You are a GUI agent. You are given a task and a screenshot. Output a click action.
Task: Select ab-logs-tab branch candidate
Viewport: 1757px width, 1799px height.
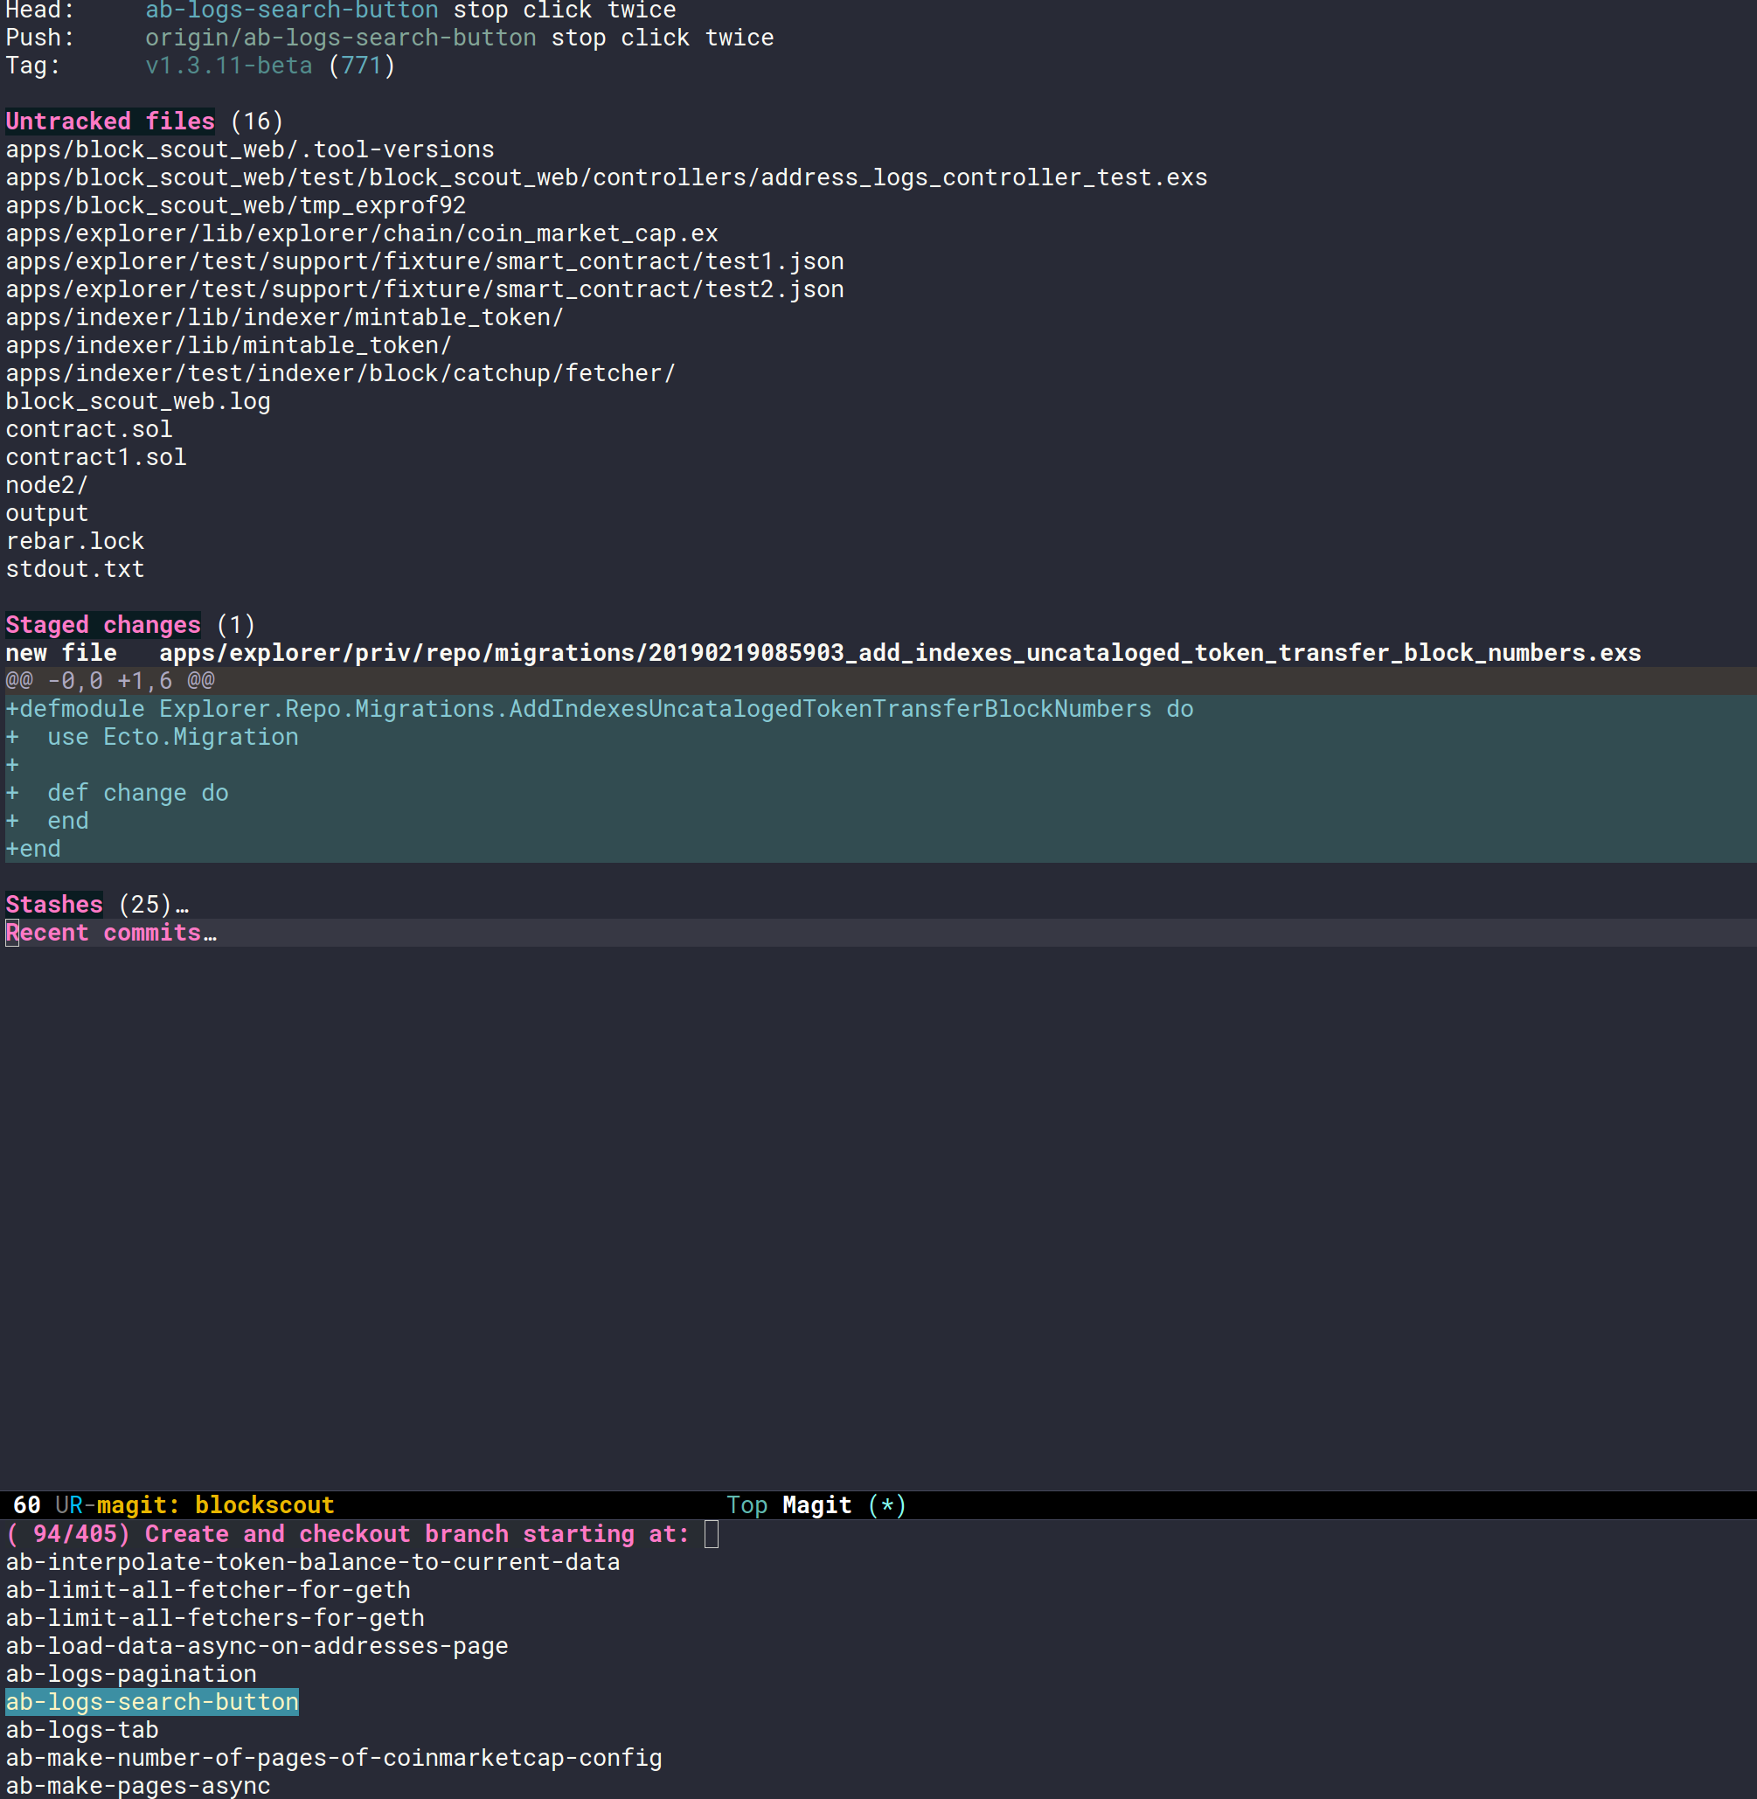(x=82, y=1730)
